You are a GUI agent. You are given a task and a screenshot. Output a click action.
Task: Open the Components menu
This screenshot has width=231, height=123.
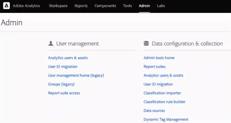tap(105, 6)
